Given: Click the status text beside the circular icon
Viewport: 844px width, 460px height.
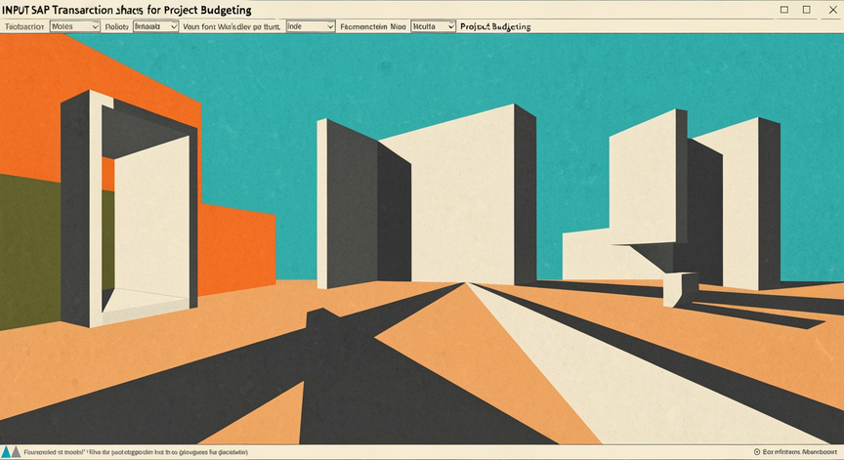Looking at the screenshot, I should pyautogui.click(x=800, y=452).
